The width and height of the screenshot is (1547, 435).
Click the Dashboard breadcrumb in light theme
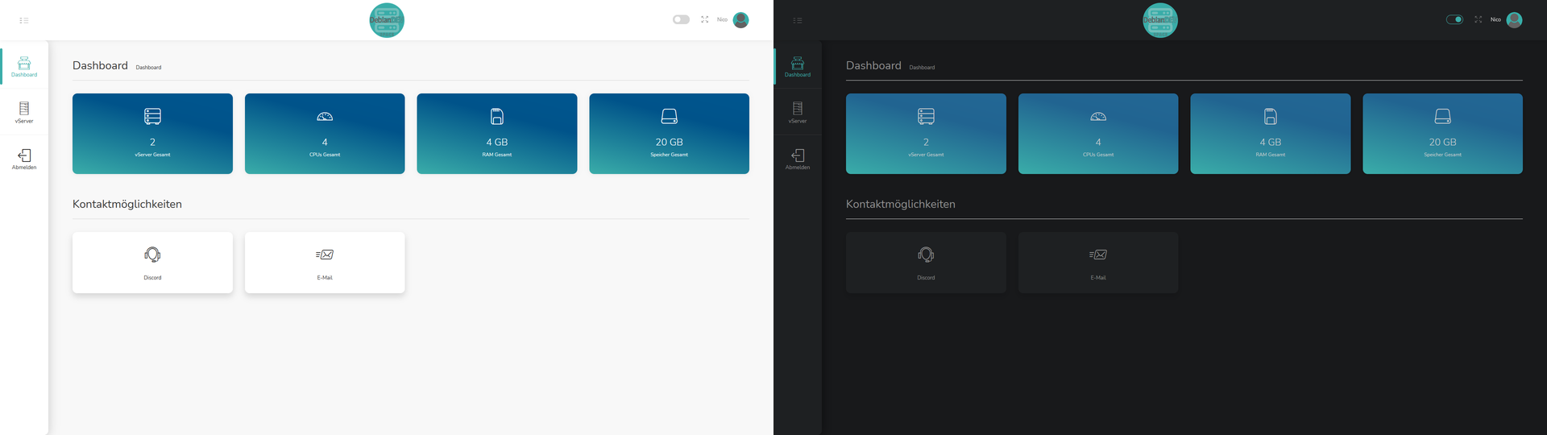pyautogui.click(x=148, y=68)
